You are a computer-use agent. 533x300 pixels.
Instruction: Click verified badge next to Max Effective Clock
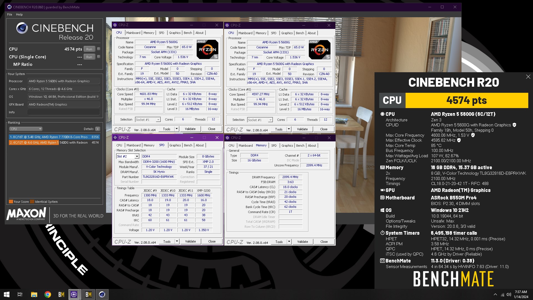tap(459, 140)
